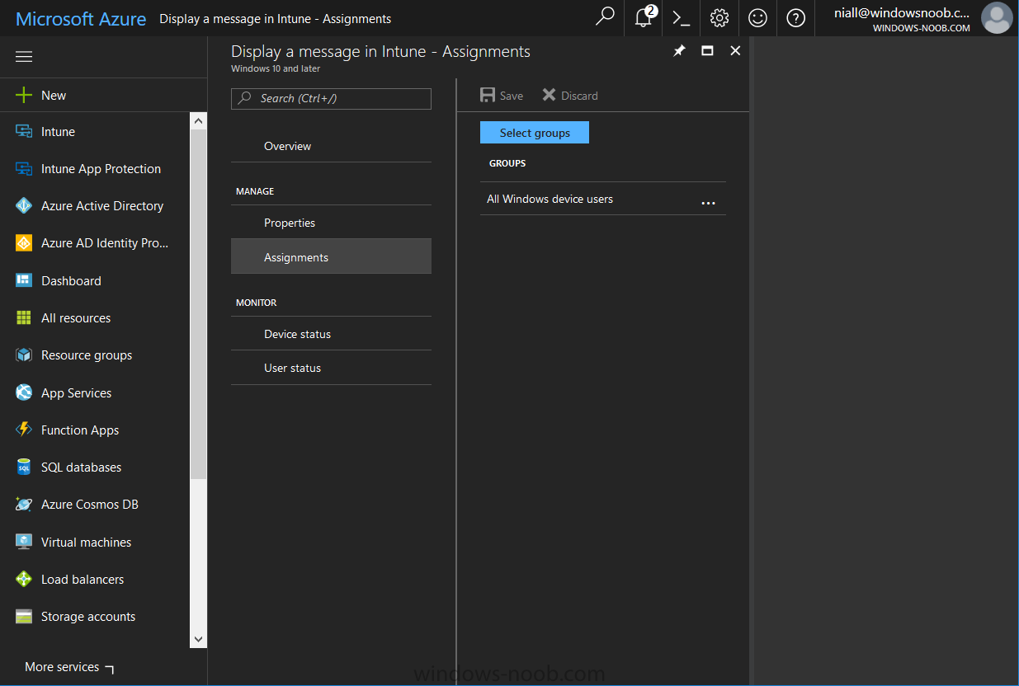Select the Assignments menu item

tap(331, 257)
